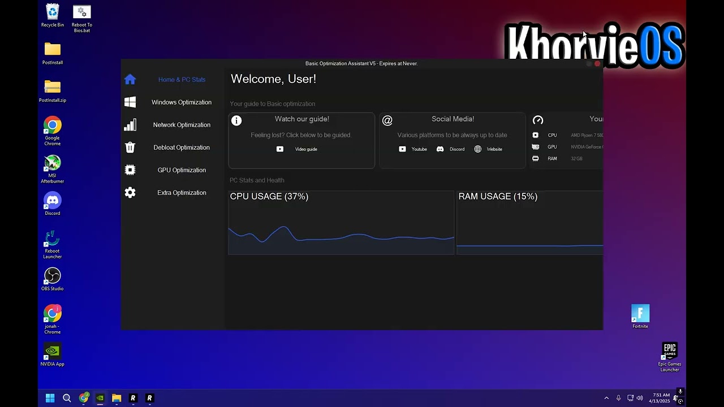
Task: Open the volume speaker tray icon
Action: point(640,398)
